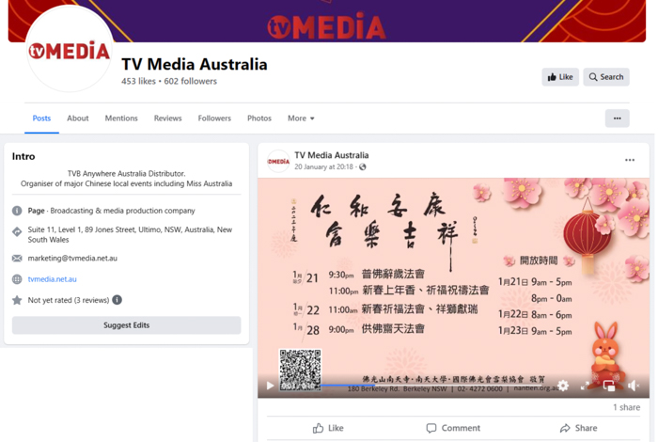Open the Mentions tab

point(121,118)
